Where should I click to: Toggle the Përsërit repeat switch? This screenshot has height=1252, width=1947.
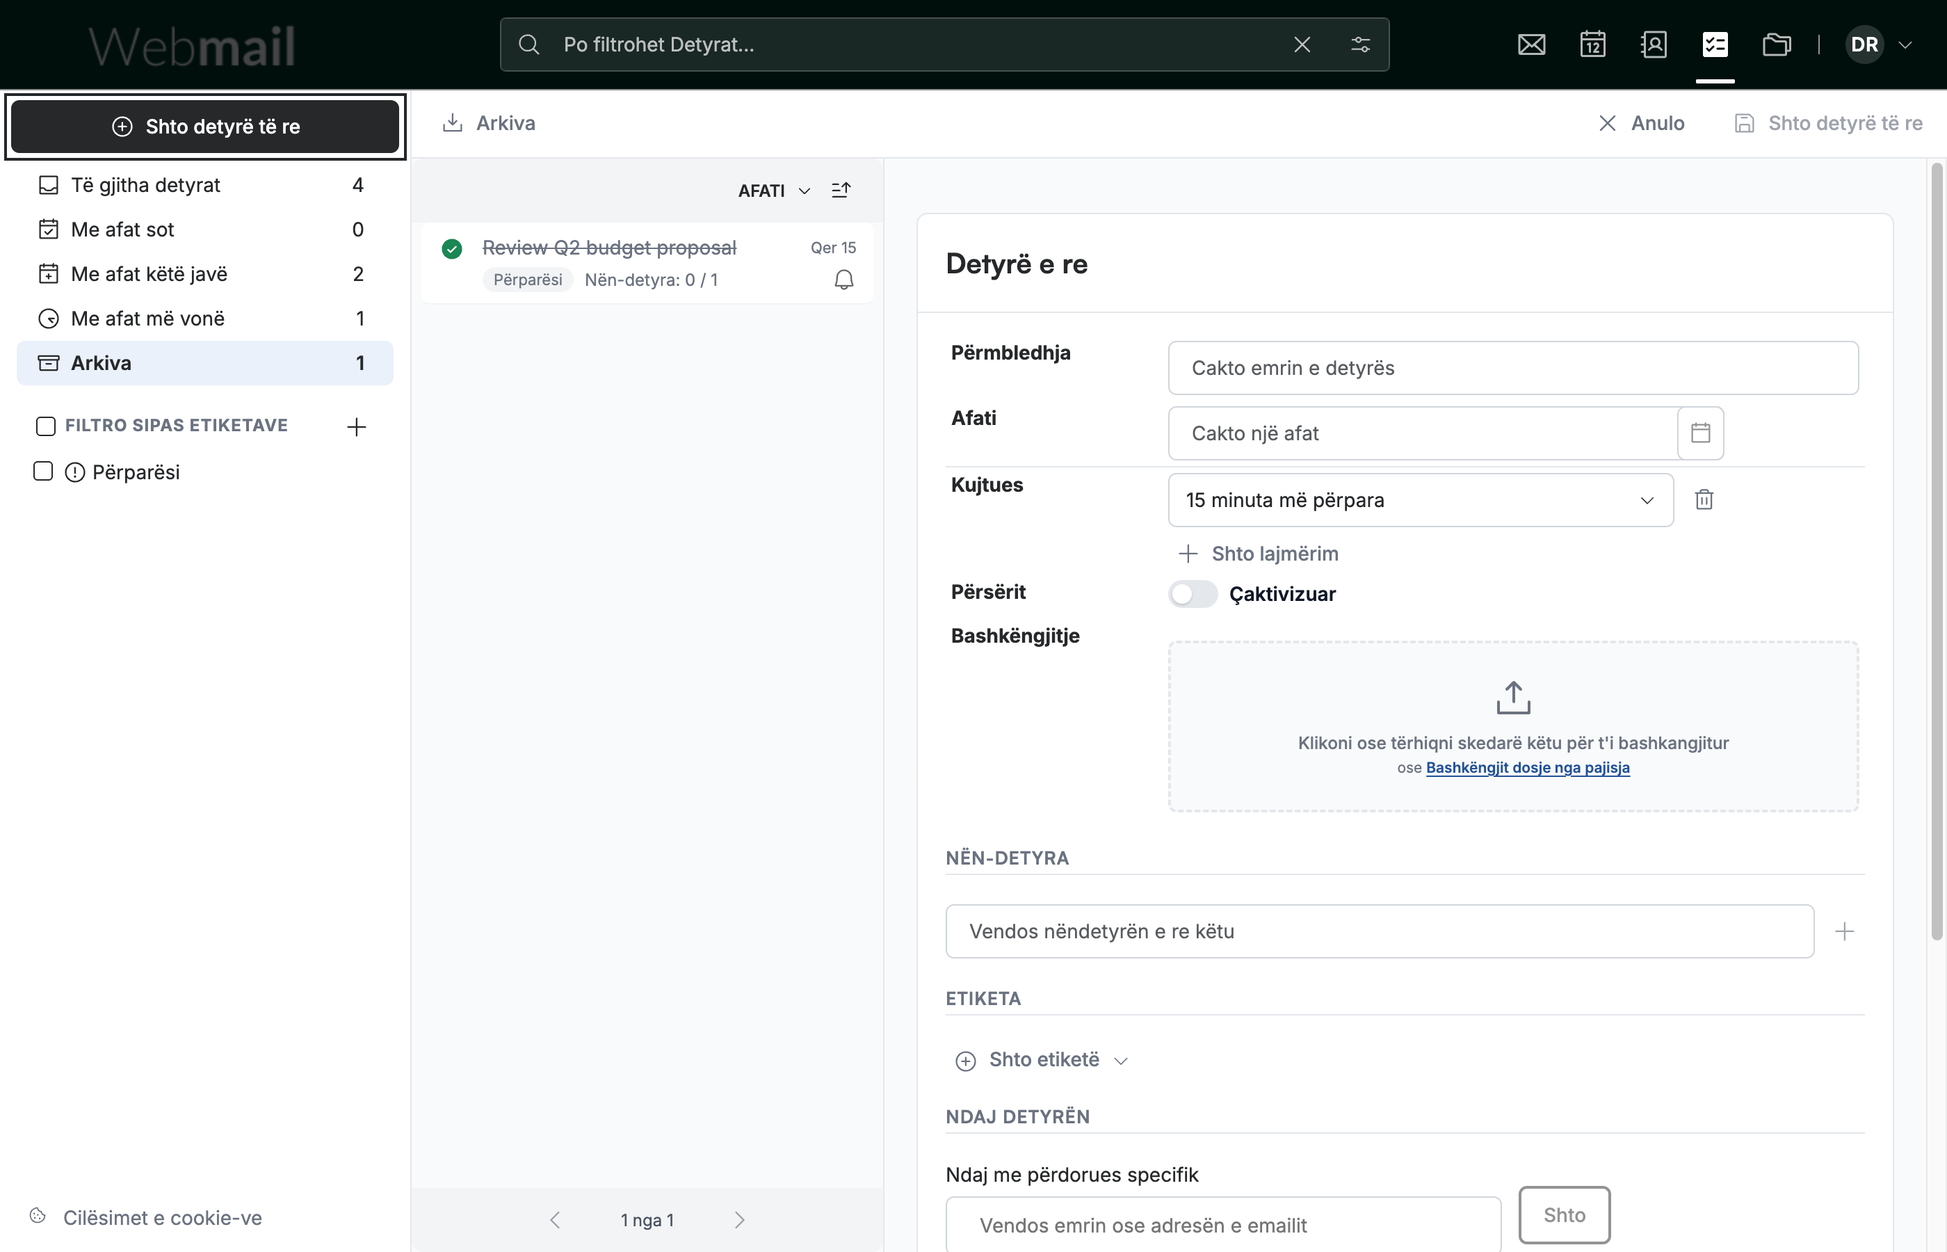click(x=1193, y=594)
